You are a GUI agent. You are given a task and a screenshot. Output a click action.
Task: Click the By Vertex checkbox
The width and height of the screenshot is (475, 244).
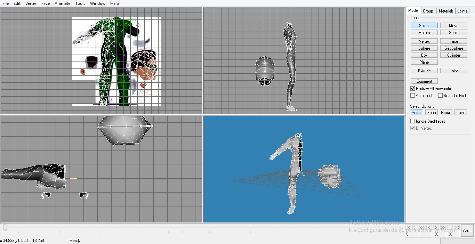pyautogui.click(x=413, y=128)
